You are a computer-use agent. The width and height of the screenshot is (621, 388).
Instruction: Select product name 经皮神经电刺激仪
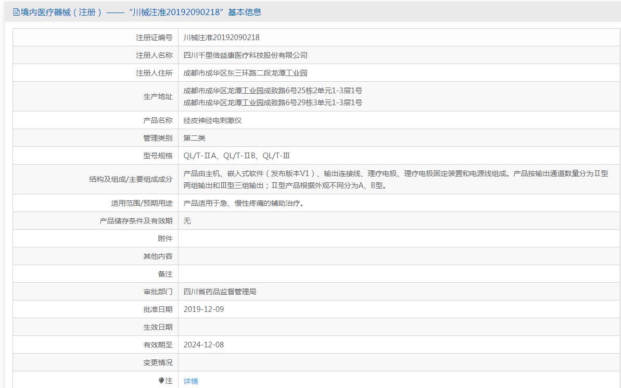[x=212, y=120]
